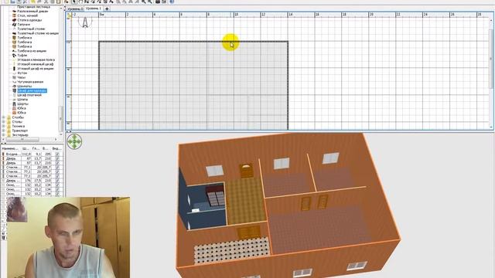Click the Туфли item icon
495x278 pixels.
(14, 55)
